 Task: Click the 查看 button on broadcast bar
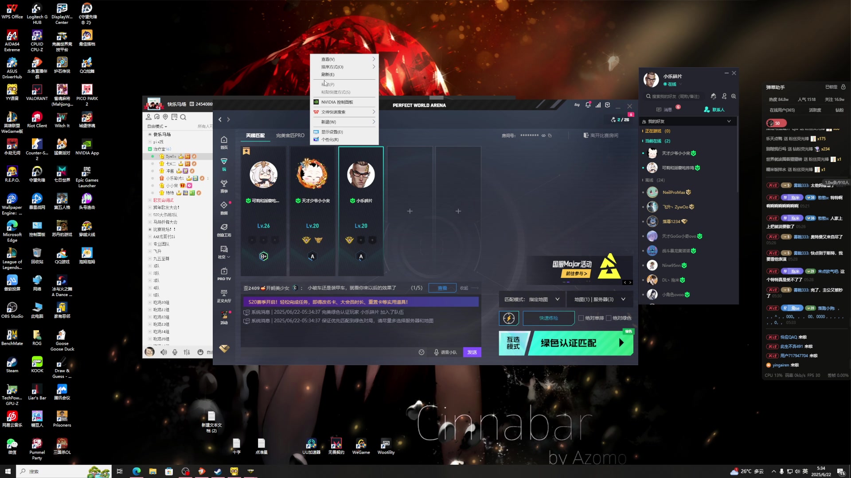(442, 288)
